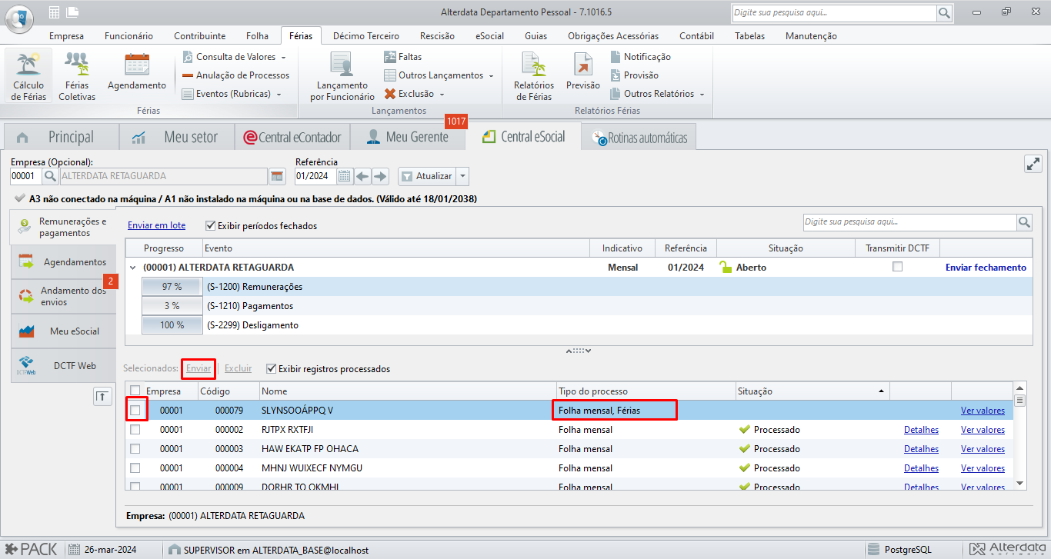This screenshot has width=1051, height=559.
Task: Check the row for HAW EKATP FP OHACA
Action: [x=135, y=448]
